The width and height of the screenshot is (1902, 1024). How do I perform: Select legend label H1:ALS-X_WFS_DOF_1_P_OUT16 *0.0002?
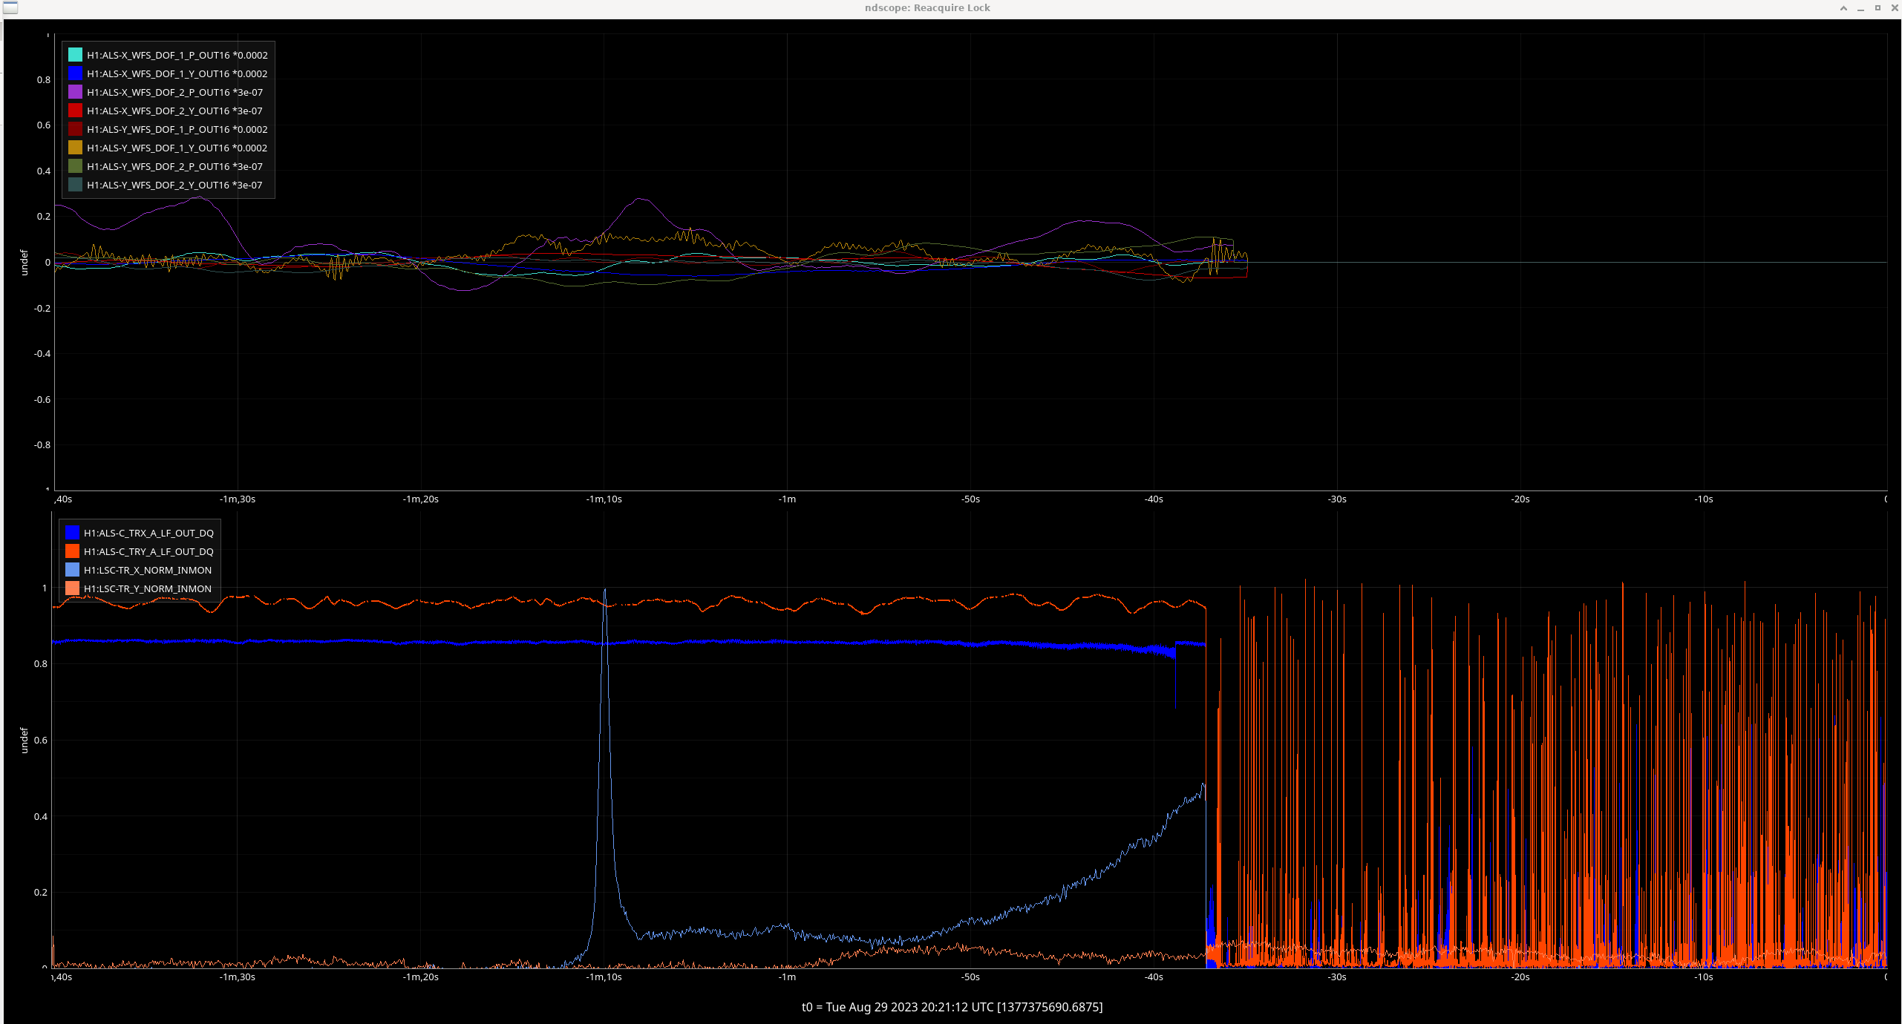[177, 55]
